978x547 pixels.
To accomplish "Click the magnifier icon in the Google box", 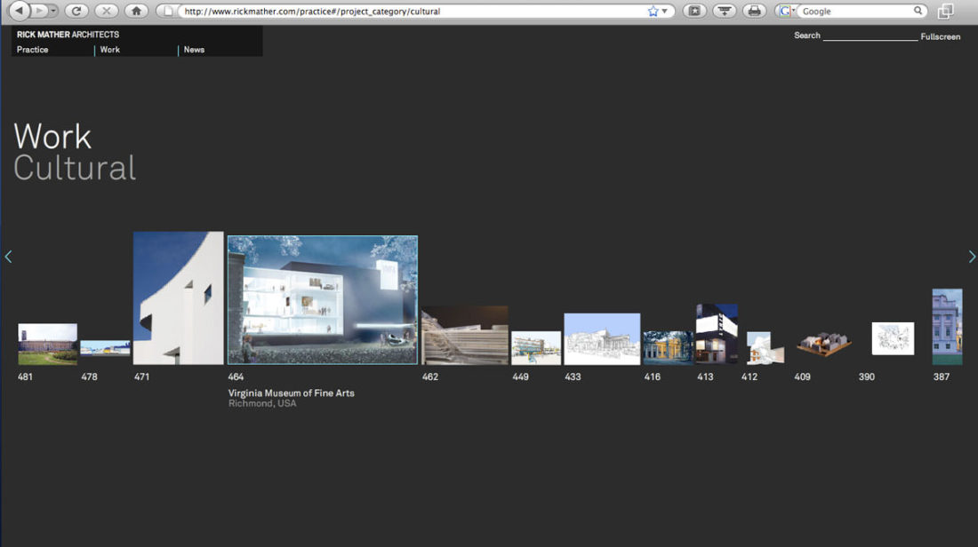I will 918,11.
